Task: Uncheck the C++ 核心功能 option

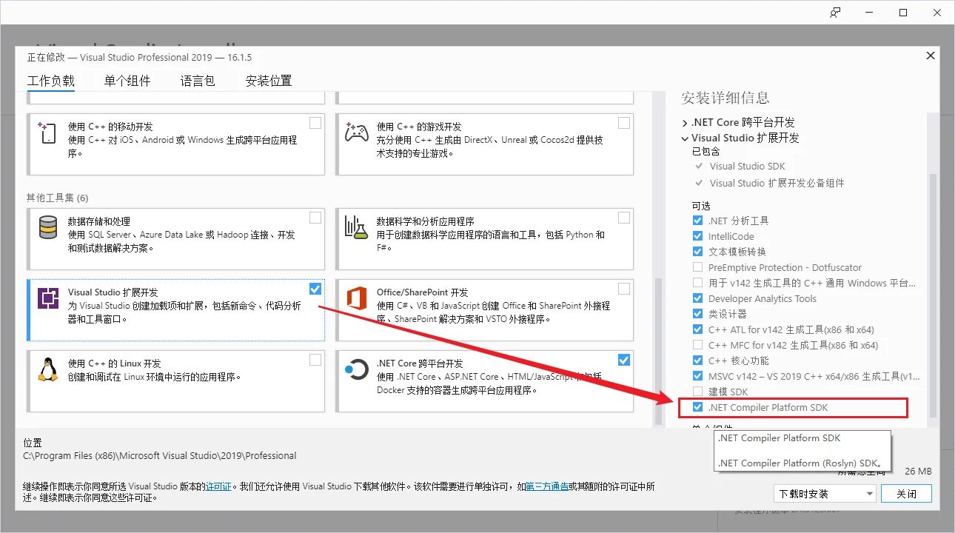Action: pos(697,361)
